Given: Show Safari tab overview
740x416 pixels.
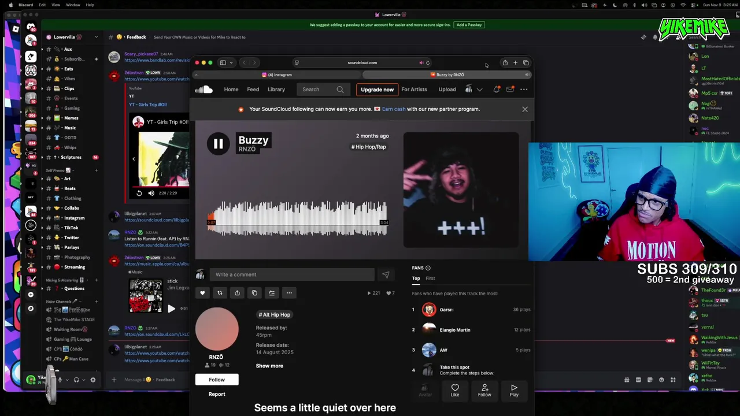Looking at the screenshot, I should click(x=526, y=62).
